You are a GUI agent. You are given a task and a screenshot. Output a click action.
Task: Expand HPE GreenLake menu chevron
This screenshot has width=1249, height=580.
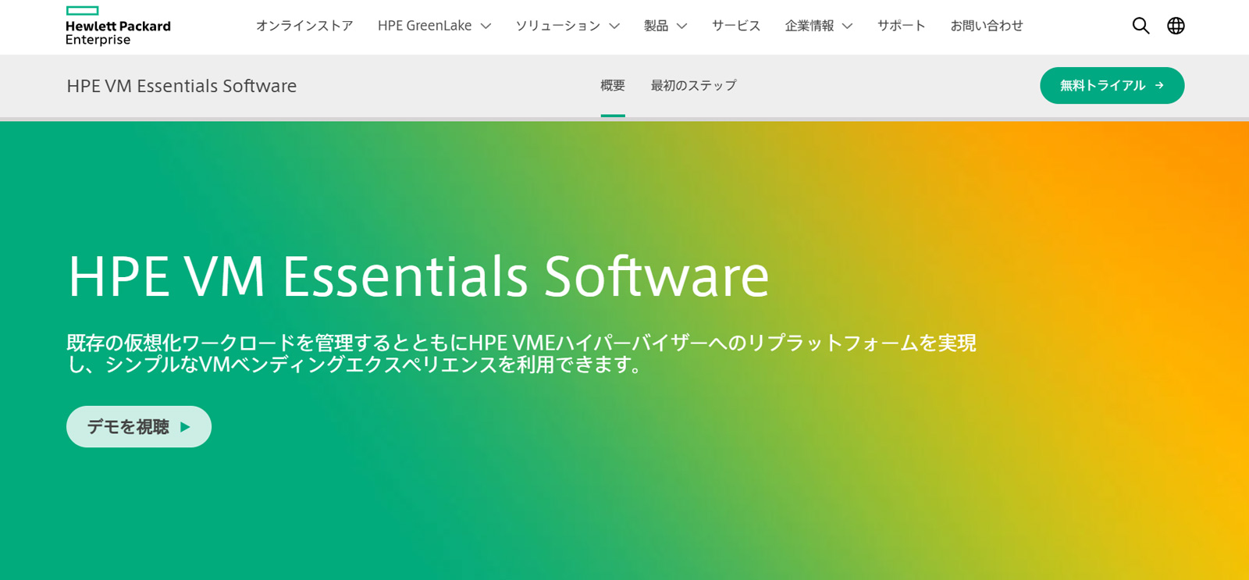coord(486,26)
